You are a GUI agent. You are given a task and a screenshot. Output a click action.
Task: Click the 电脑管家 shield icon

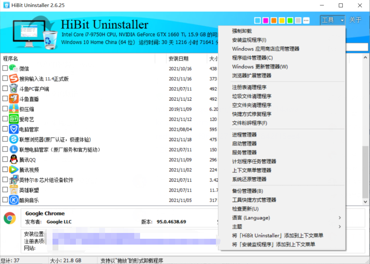coord(14,129)
